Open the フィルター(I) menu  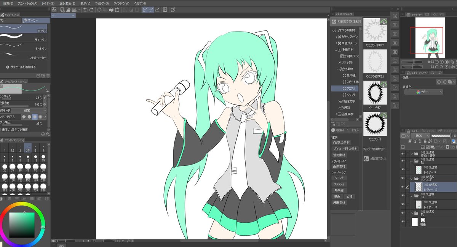click(x=102, y=3)
